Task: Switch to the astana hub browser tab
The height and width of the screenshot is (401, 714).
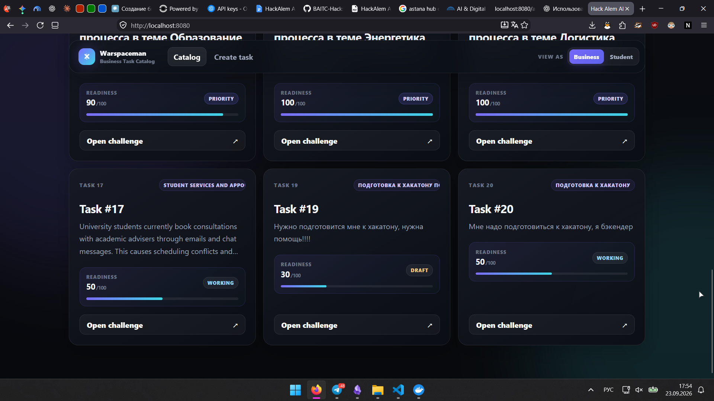Action: [419, 9]
